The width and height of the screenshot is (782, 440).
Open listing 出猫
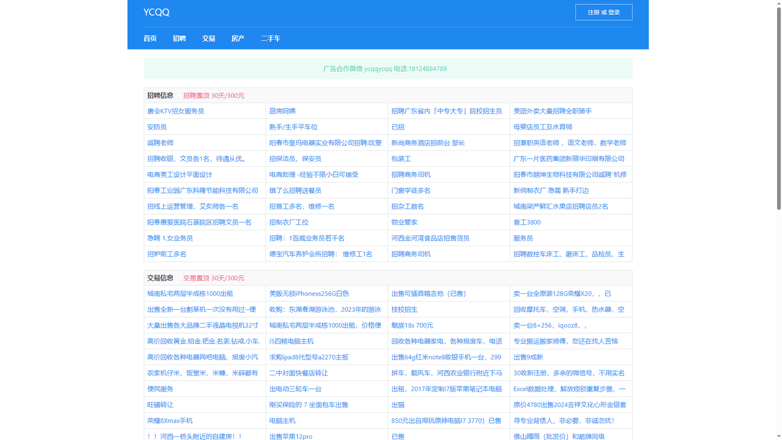pos(398,405)
